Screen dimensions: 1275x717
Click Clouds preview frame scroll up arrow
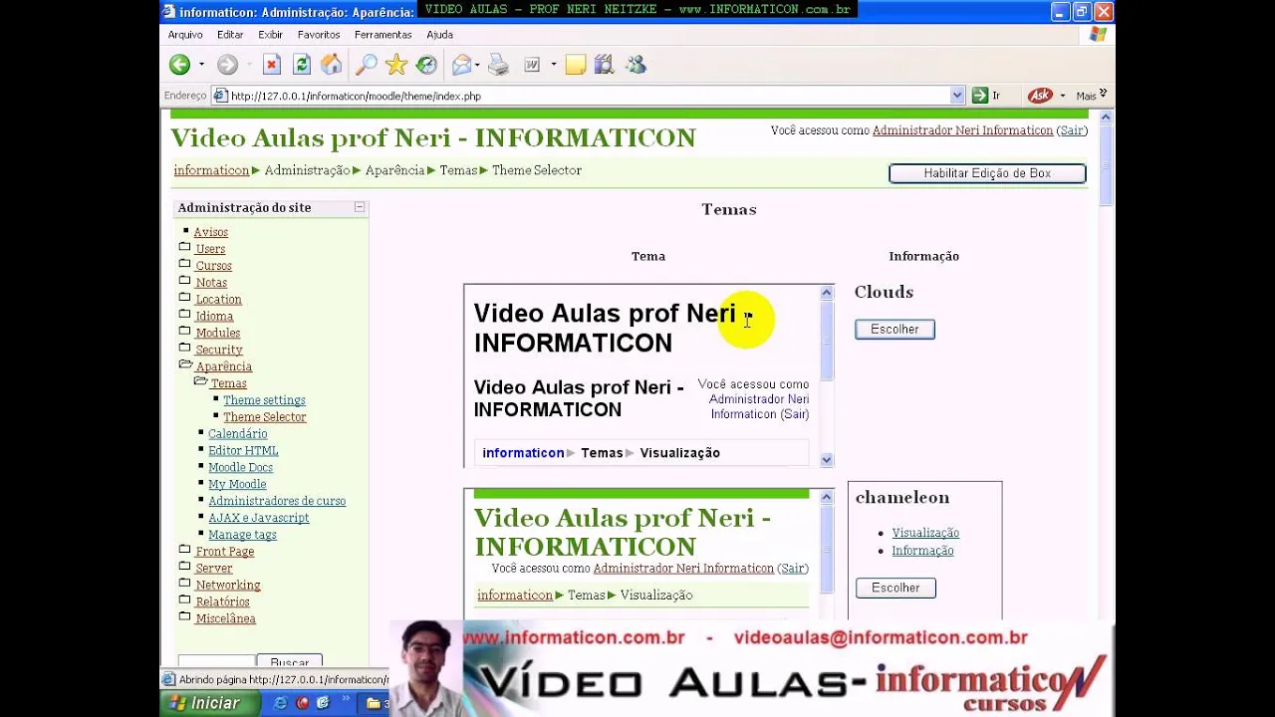point(826,292)
